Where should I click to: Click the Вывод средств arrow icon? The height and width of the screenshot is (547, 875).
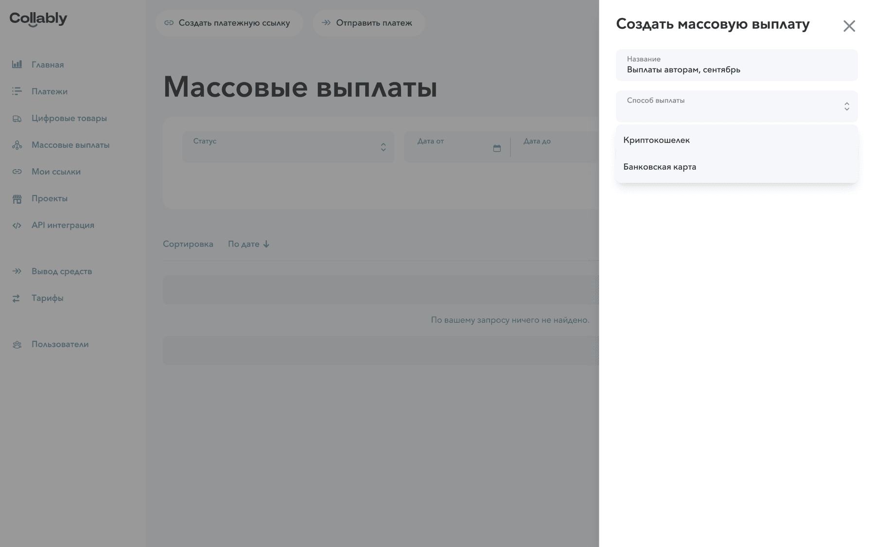(17, 271)
